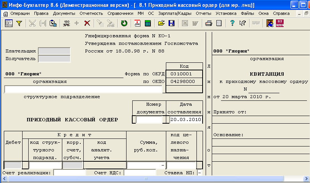Image resolution: width=310 pixels, height=183 pixels.
Task: Click the ОКПО code 04298000
Action: (x=182, y=81)
